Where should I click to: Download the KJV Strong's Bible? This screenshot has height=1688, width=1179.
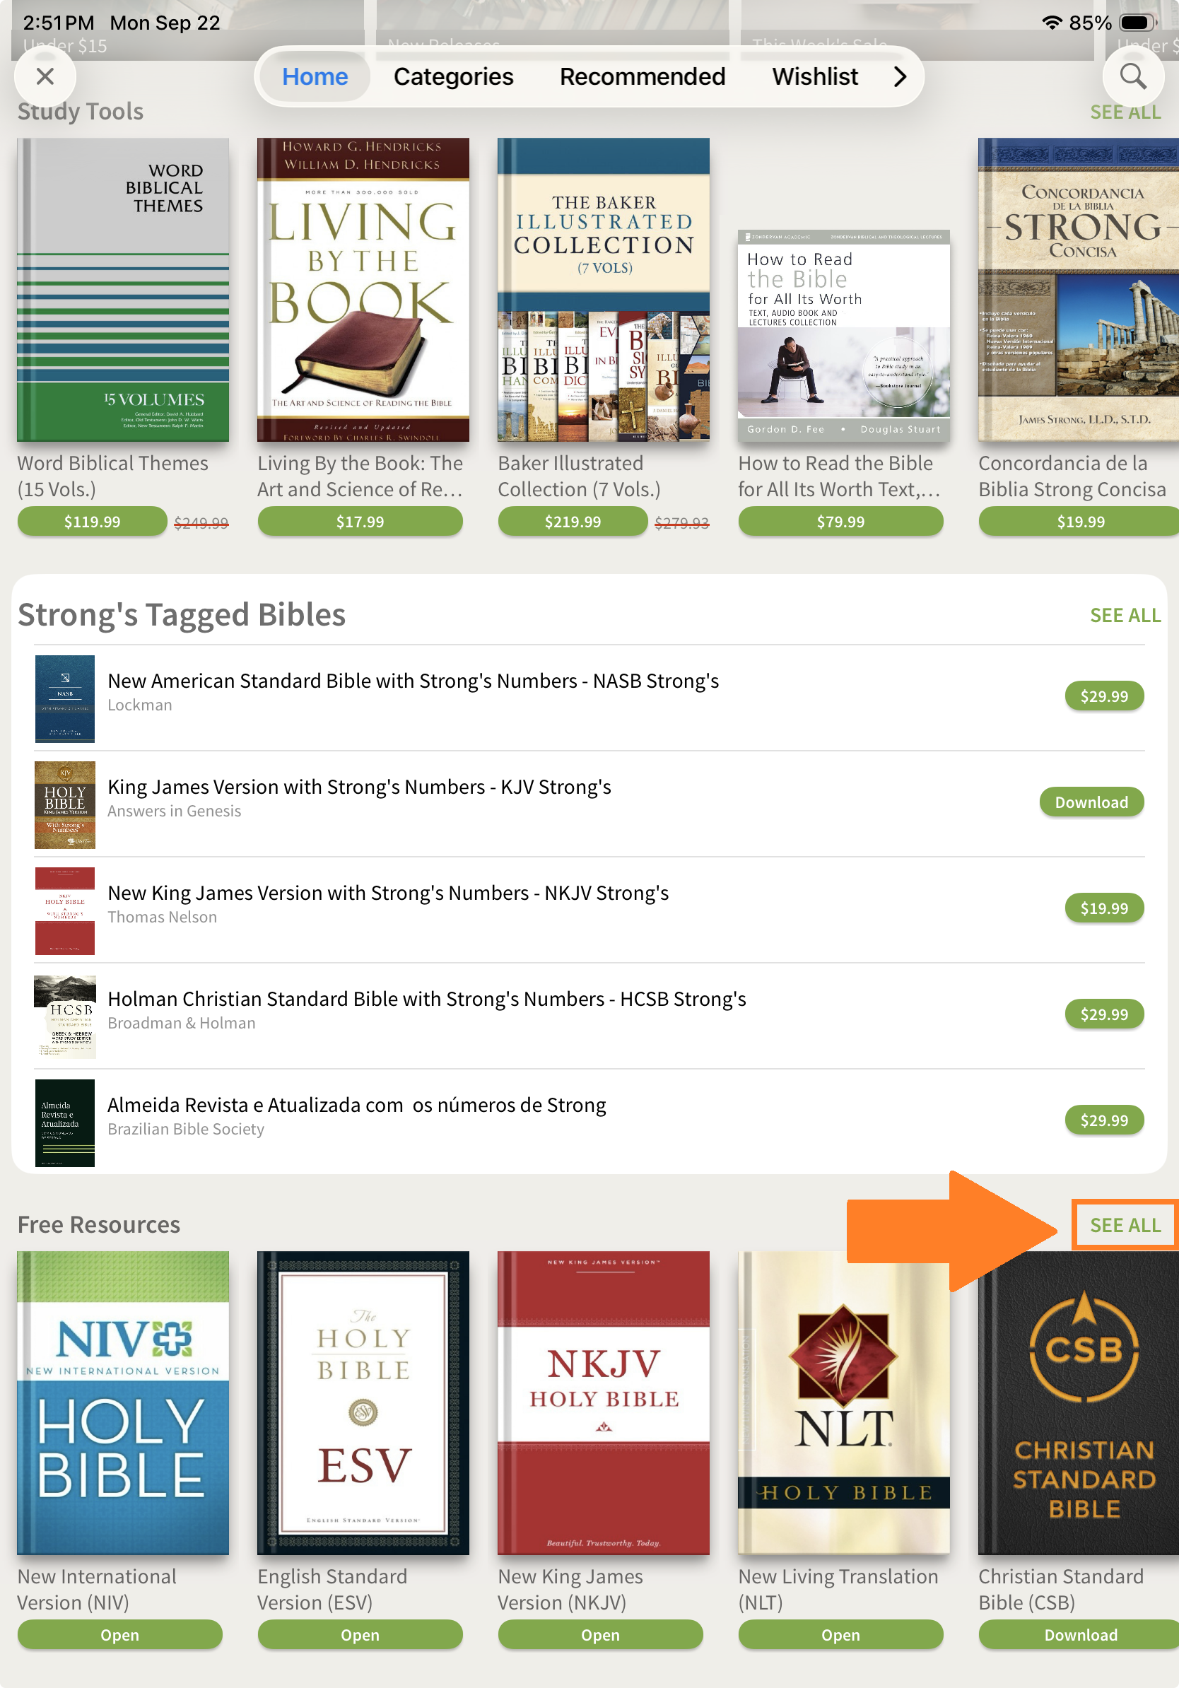click(1091, 802)
